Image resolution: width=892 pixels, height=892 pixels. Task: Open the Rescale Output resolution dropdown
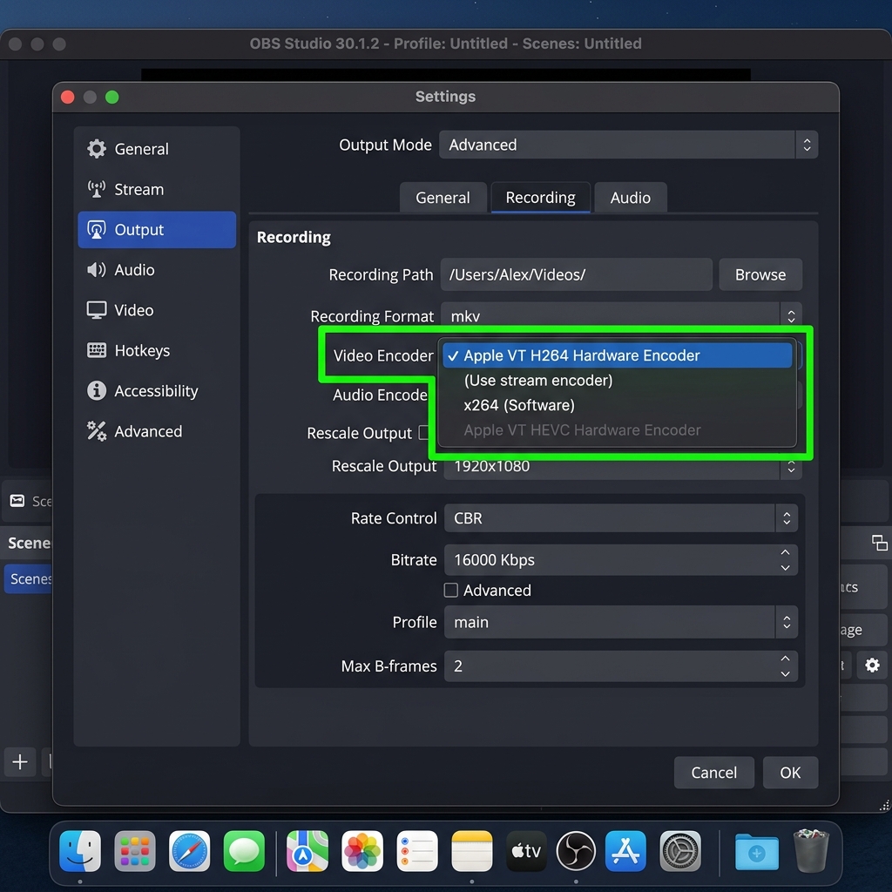click(x=623, y=467)
